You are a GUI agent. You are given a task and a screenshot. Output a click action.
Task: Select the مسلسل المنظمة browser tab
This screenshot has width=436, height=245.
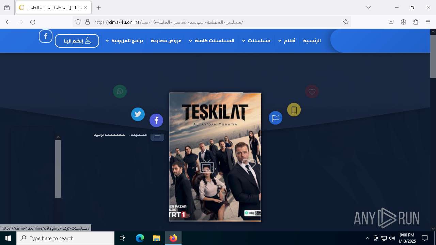point(53,7)
